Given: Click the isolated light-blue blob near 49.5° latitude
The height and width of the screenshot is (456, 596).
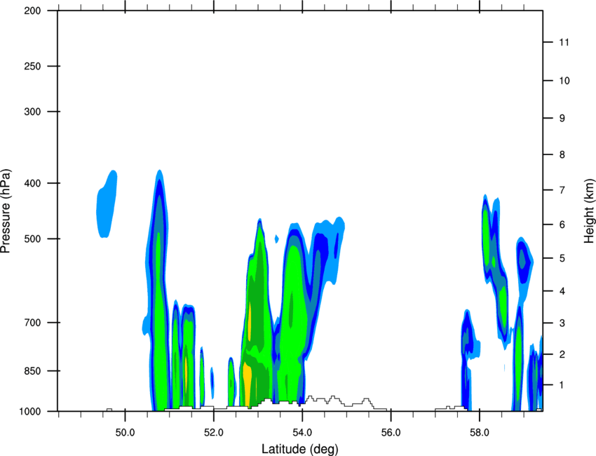Looking at the screenshot, I should point(107,204).
